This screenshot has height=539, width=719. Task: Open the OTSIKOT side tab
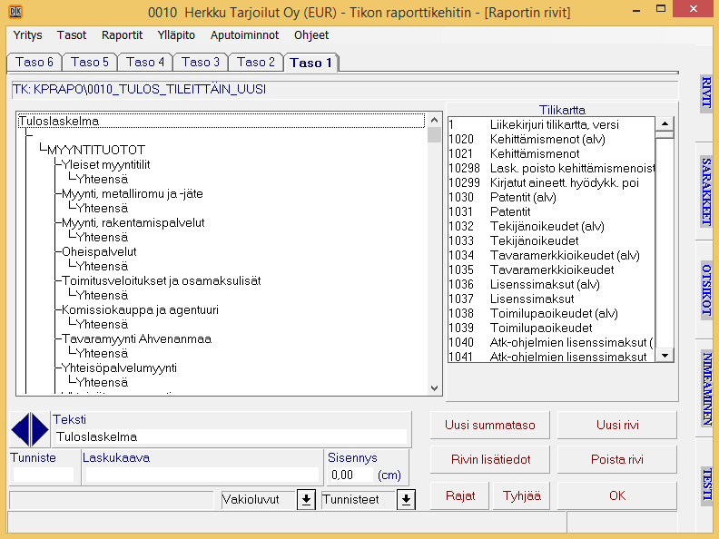point(706,290)
